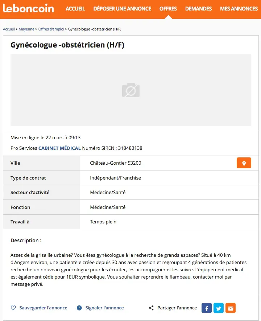Click the Accueil breadcrumb link
The image size is (261, 321).
click(9, 29)
